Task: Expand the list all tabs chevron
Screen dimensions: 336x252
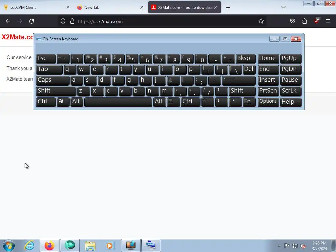Action: tap(283, 7)
